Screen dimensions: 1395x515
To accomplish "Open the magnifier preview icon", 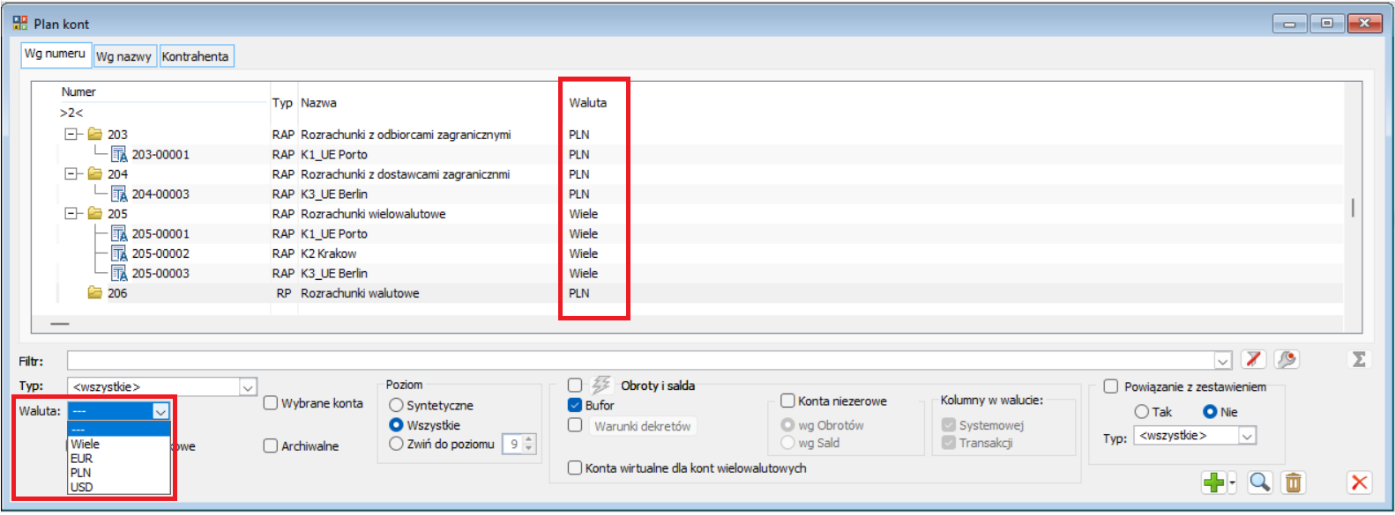I will click(1260, 482).
